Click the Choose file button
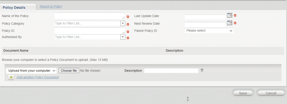This screenshot has height=104, width=287. [x=69, y=71]
